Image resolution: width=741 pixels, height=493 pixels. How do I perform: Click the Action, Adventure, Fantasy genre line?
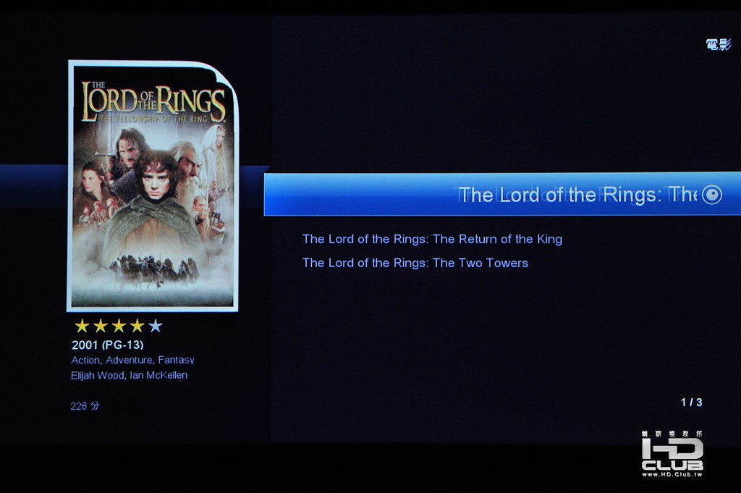133,361
